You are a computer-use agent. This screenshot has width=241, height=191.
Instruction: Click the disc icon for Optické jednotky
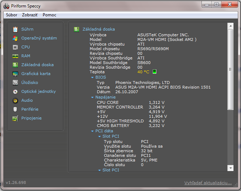tap(15, 92)
